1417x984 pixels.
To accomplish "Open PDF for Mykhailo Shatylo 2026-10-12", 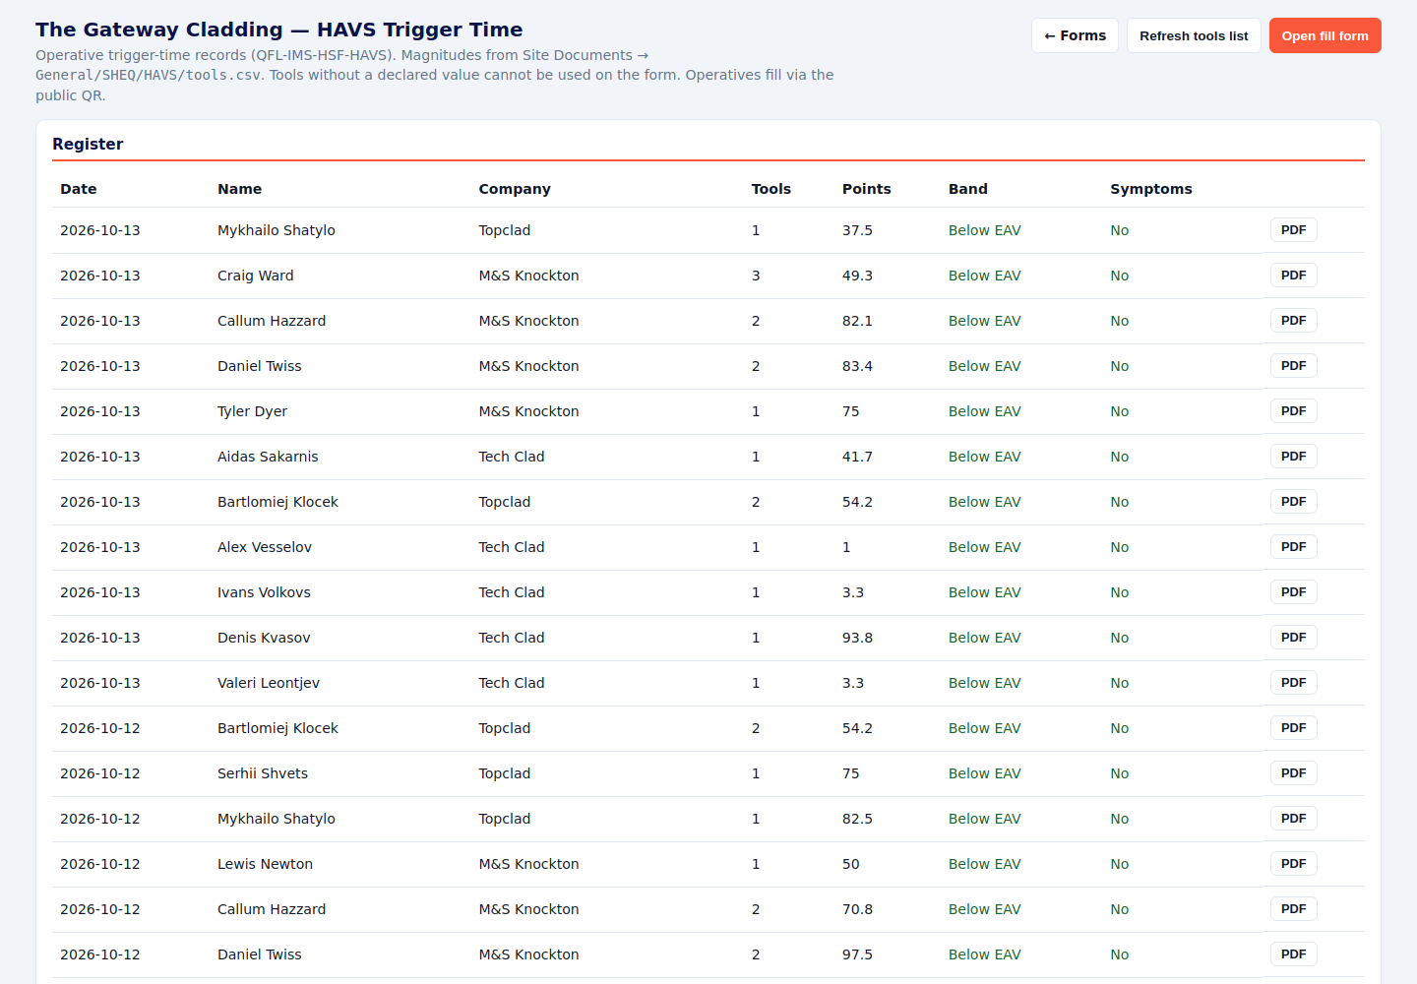I will tap(1293, 819).
